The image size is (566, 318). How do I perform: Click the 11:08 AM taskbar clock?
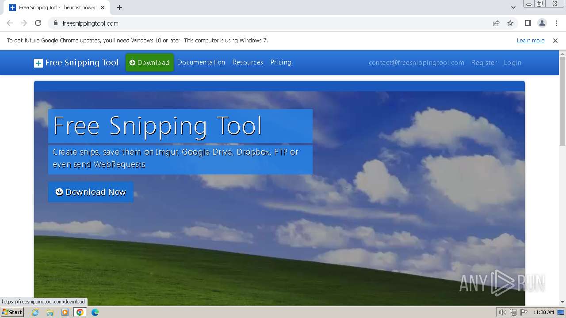543,312
